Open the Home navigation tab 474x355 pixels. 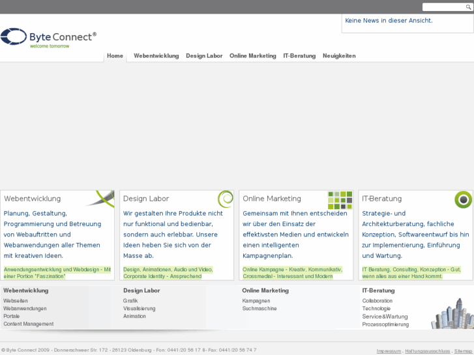tap(115, 56)
